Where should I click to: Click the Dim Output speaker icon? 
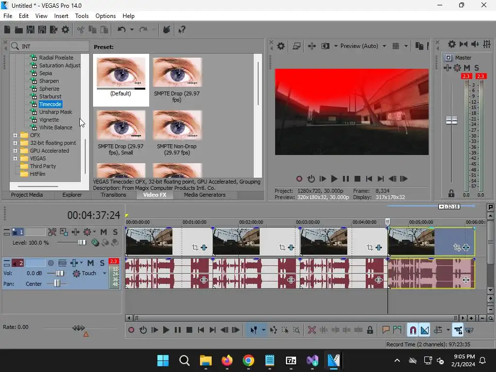475,44
